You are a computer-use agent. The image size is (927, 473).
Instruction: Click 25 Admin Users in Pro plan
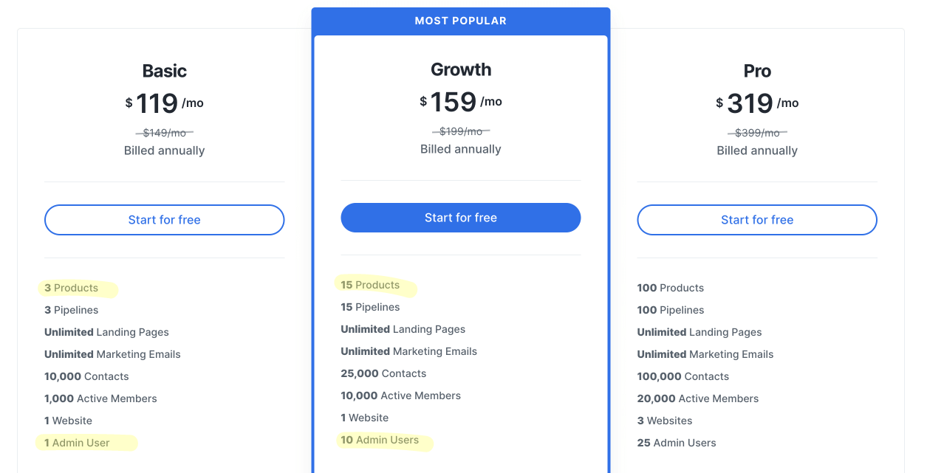(676, 443)
